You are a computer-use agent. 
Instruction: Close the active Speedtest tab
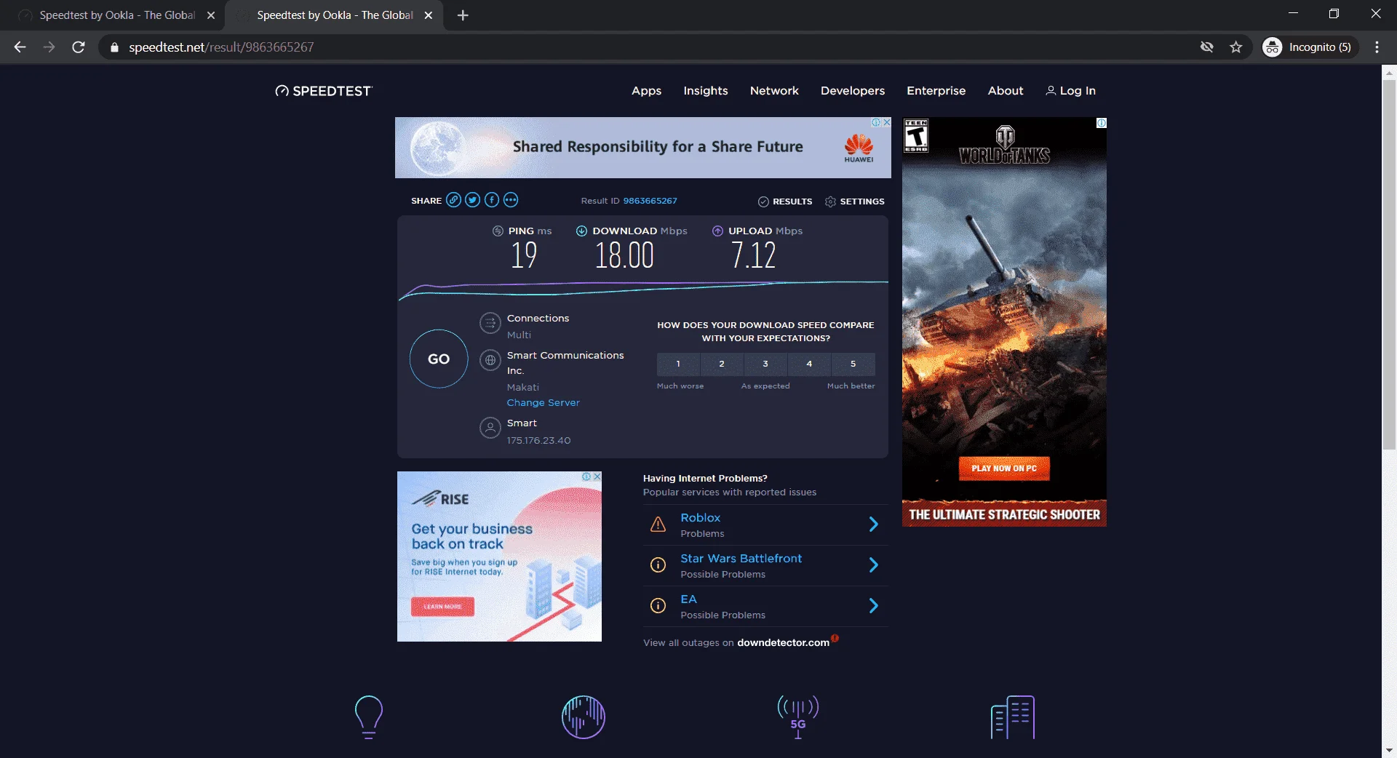[429, 15]
